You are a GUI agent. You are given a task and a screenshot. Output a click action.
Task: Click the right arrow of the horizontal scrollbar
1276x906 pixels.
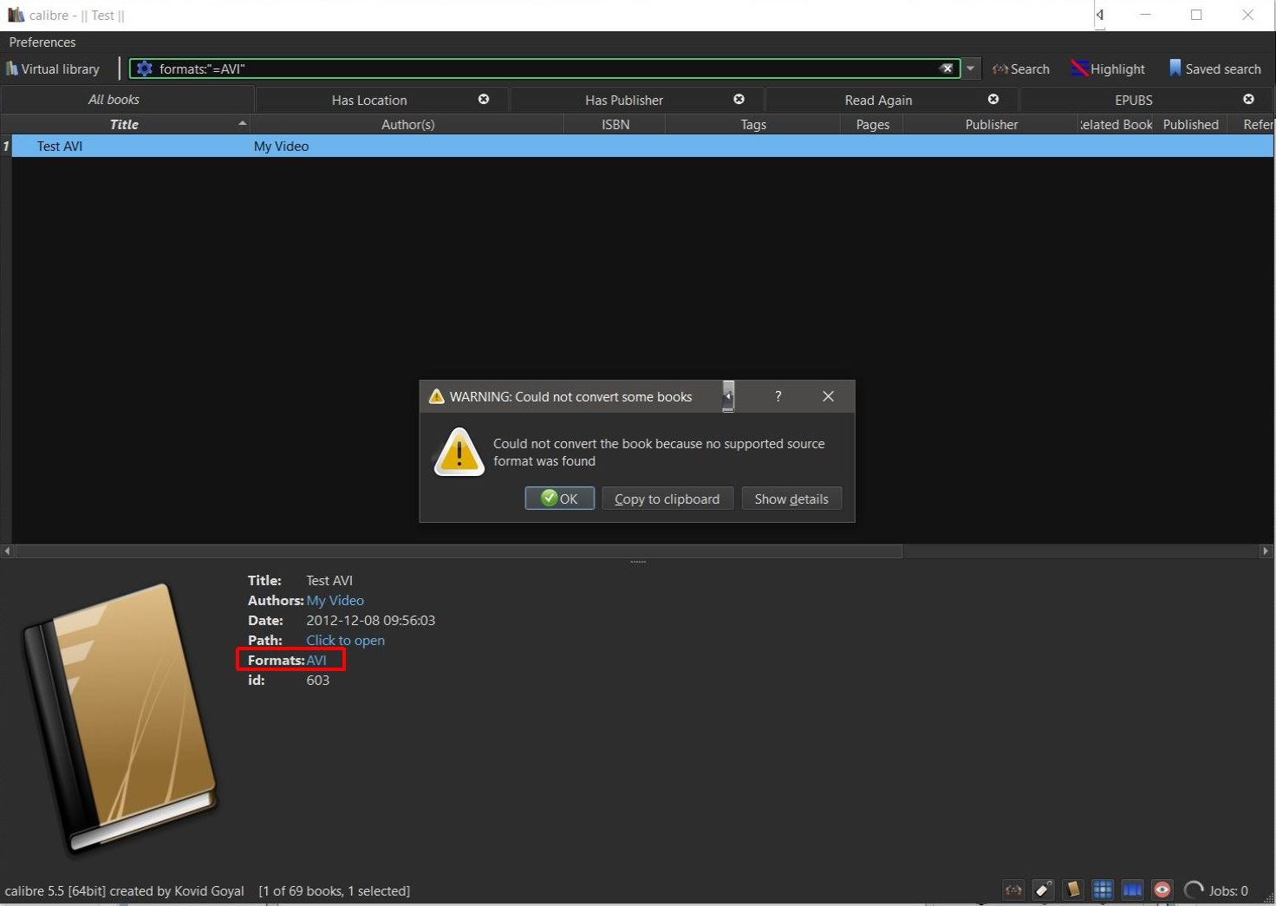pyautogui.click(x=1266, y=551)
